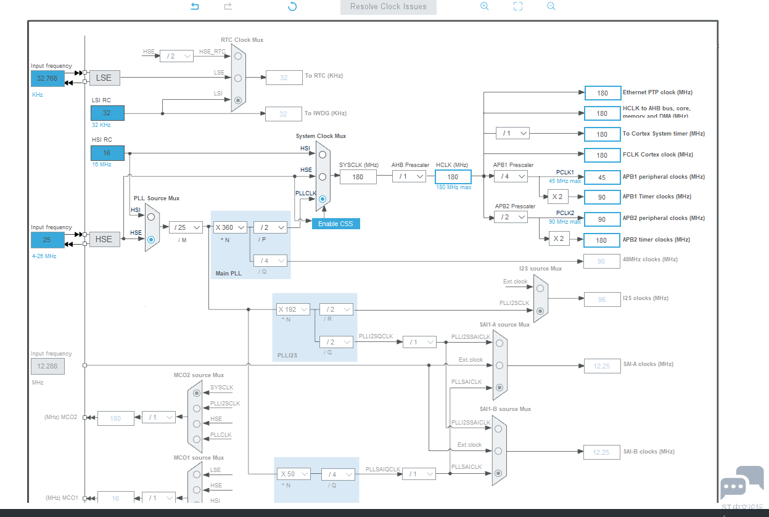This screenshot has width=769, height=517.
Task: Open the AHB Prescaler dropdown
Action: (x=409, y=176)
